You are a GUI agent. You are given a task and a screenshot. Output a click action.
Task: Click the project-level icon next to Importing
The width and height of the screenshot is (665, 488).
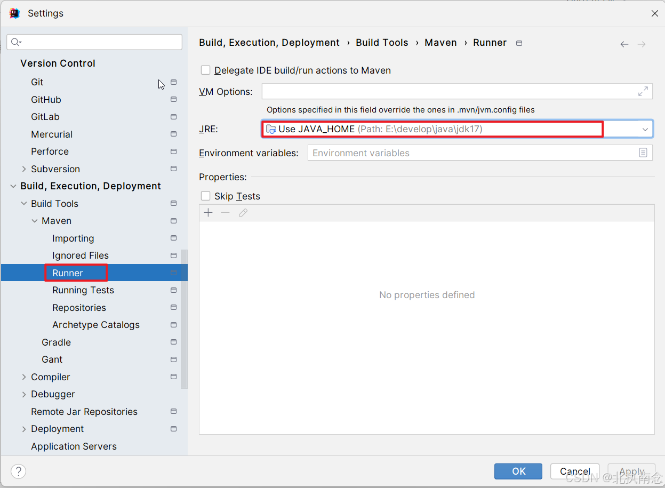coord(173,238)
